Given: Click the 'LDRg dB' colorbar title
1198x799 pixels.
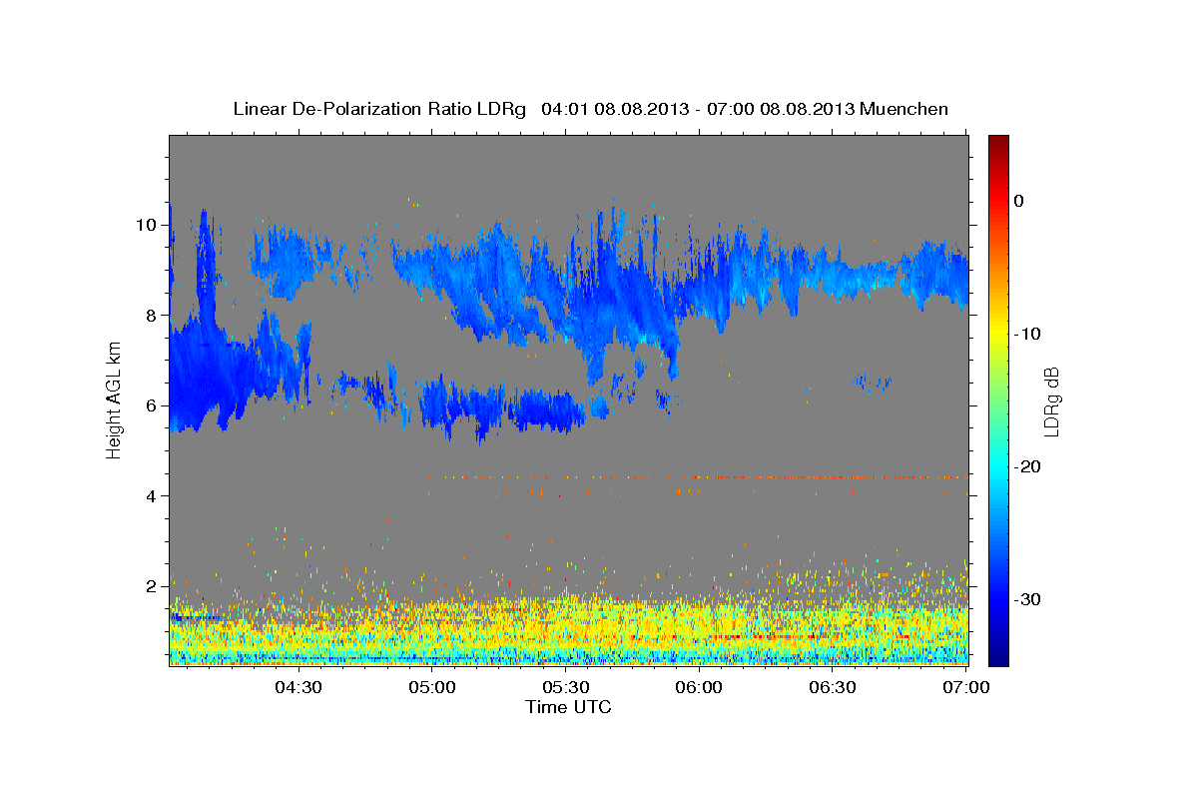Looking at the screenshot, I should pos(1051,400).
